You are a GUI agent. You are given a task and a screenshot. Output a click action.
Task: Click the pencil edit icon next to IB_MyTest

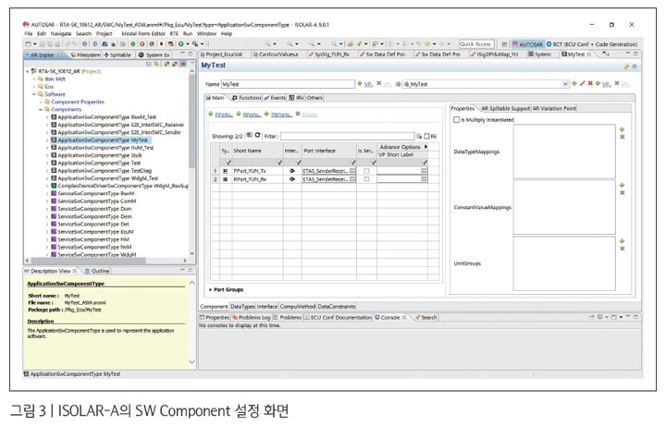(583, 83)
